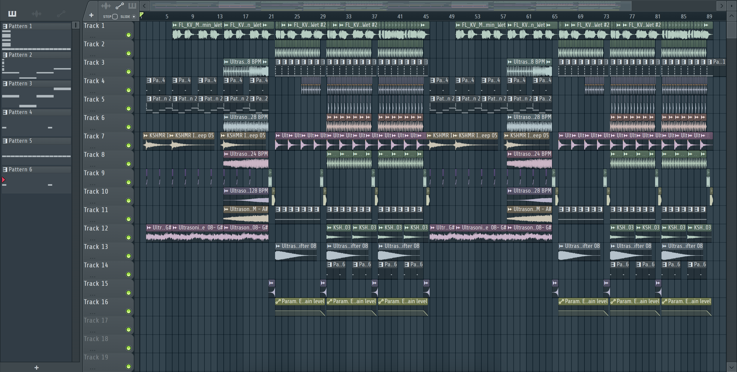The image size is (737, 372).
Task: Mute Track 16 with its green LED
Action: (129, 311)
